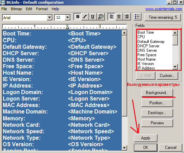The image size is (184, 153).
Task: Open the Help menu
Action: [55, 9]
